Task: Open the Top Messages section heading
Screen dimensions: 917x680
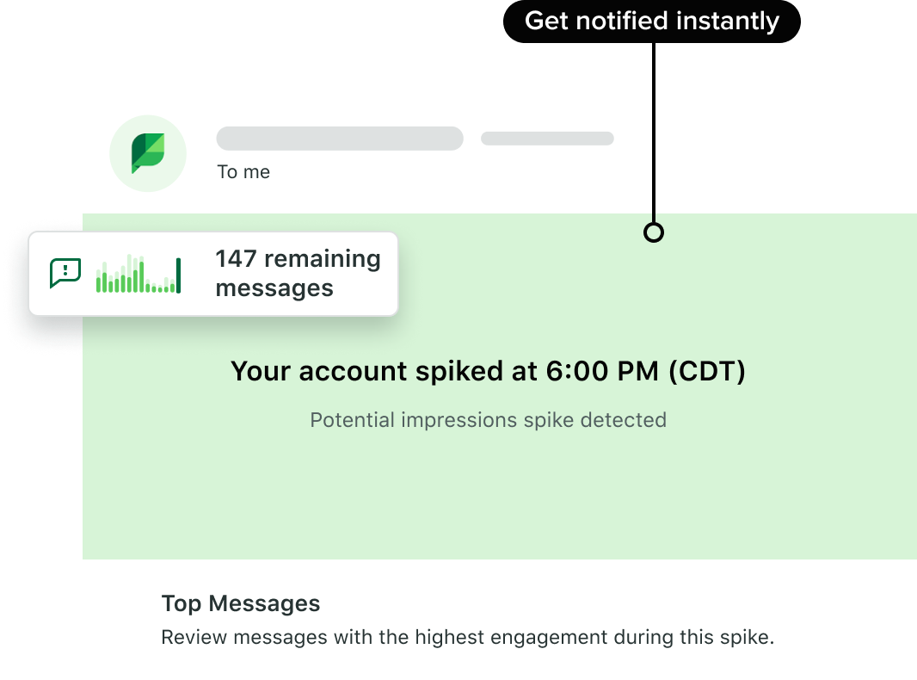Action: point(240,603)
